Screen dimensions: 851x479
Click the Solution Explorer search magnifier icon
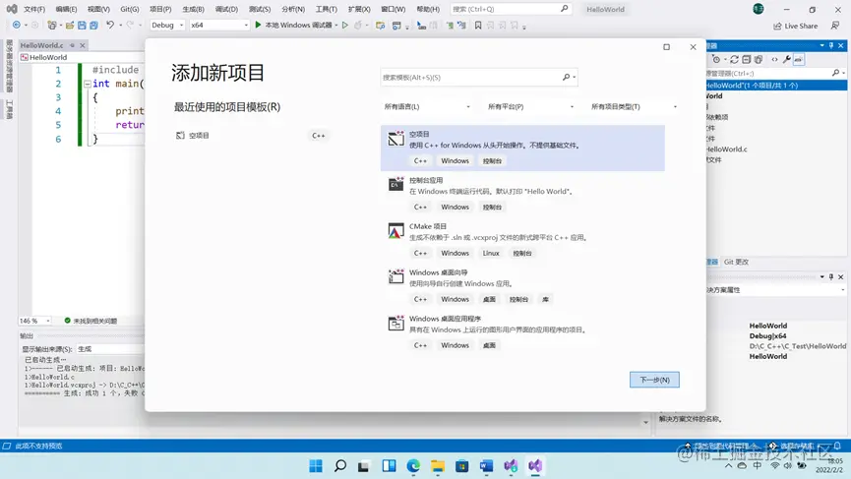(836, 73)
